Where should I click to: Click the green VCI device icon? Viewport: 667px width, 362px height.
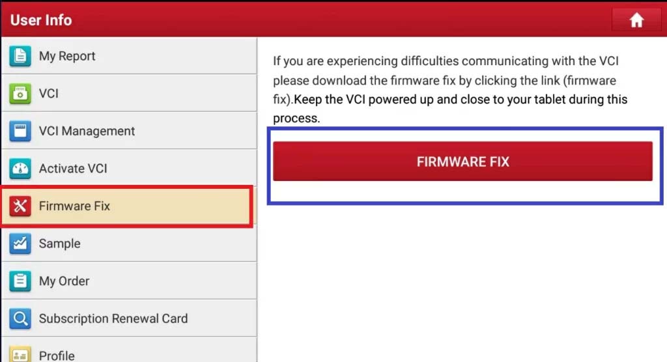click(20, 93)
